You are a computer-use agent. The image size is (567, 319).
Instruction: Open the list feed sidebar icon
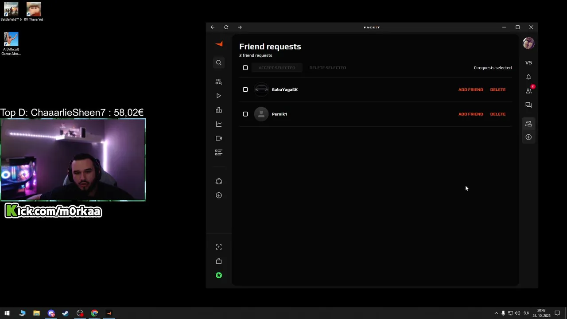click(219, 153)
